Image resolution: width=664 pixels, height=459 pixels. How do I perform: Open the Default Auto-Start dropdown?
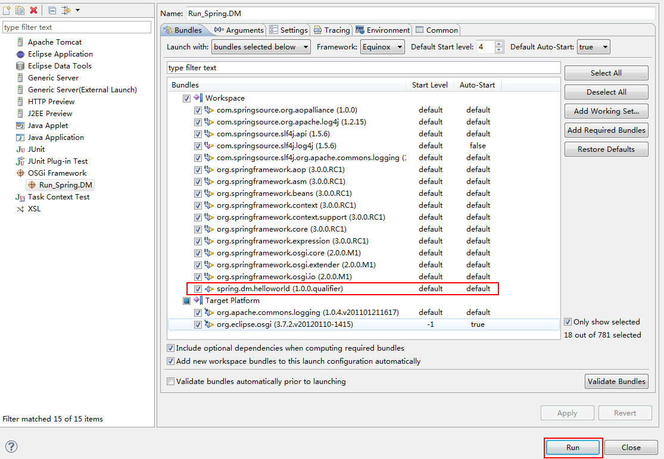(594, 47)
